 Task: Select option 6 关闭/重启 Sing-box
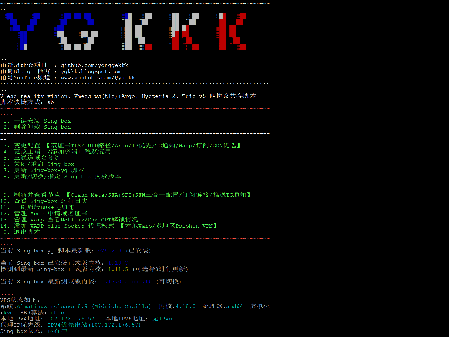click(44, 164)
